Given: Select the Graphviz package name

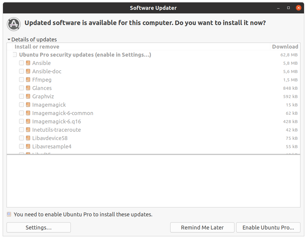Looking at the screenshot, I should click(x=43, y=96).
